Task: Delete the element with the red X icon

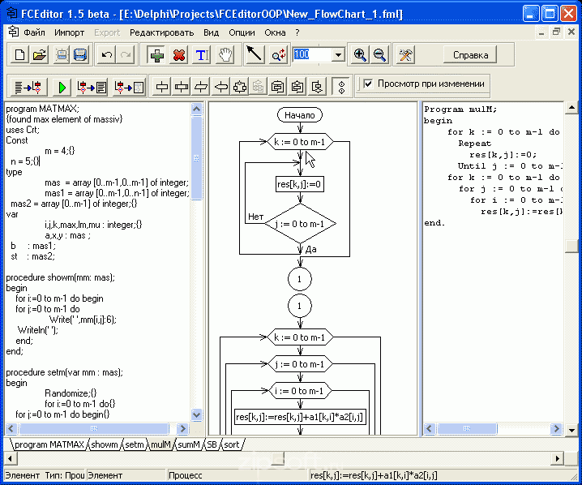Action: pyautogui.click(x=179, y=55)
